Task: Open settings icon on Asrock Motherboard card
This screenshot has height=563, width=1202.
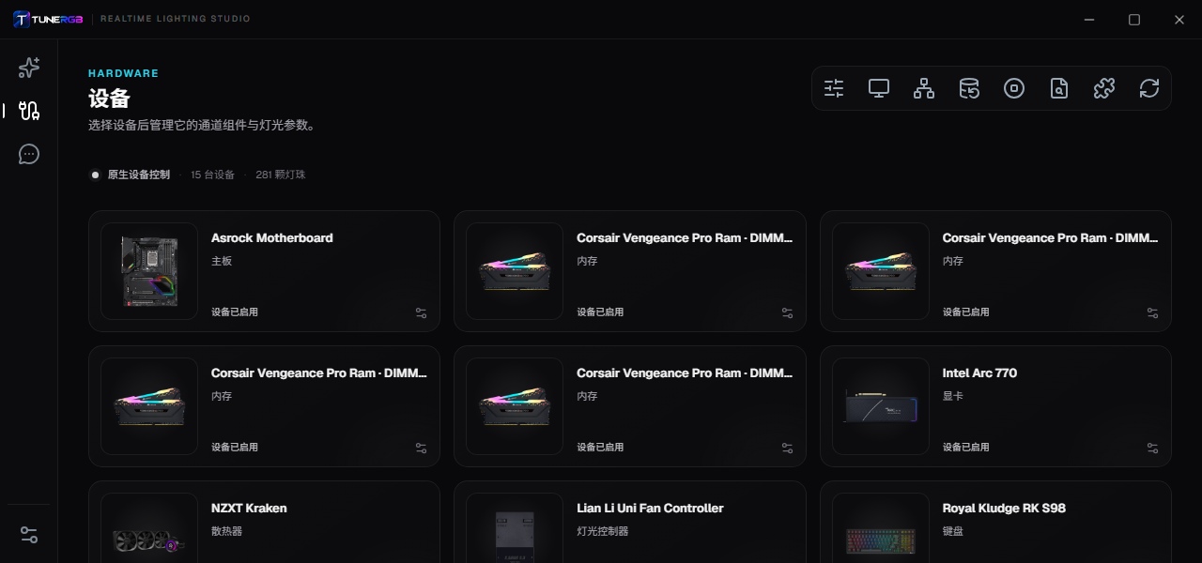Action: pos(421,312)
